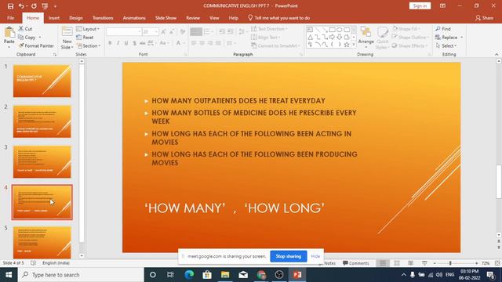The image size is (502, 282).
Task: Click Normal view icon in status bar
Action: coord(383,263)
